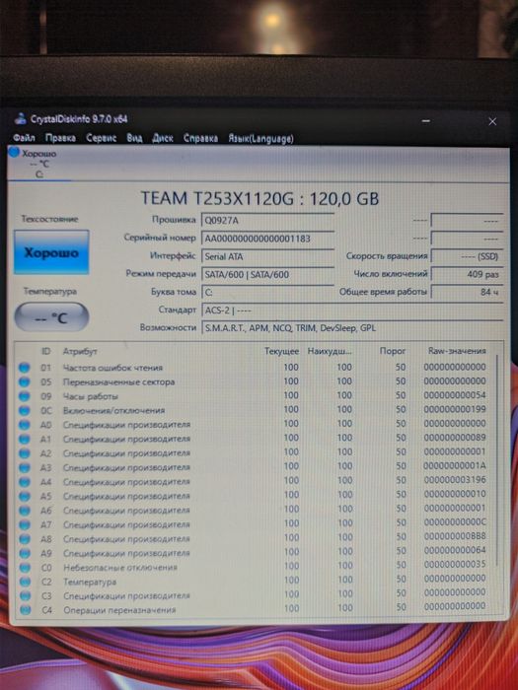Image resolution: width=518 pixels, height=690 pixels.
Task: Click status icon of row 09
Action: (x=25, y=396)
